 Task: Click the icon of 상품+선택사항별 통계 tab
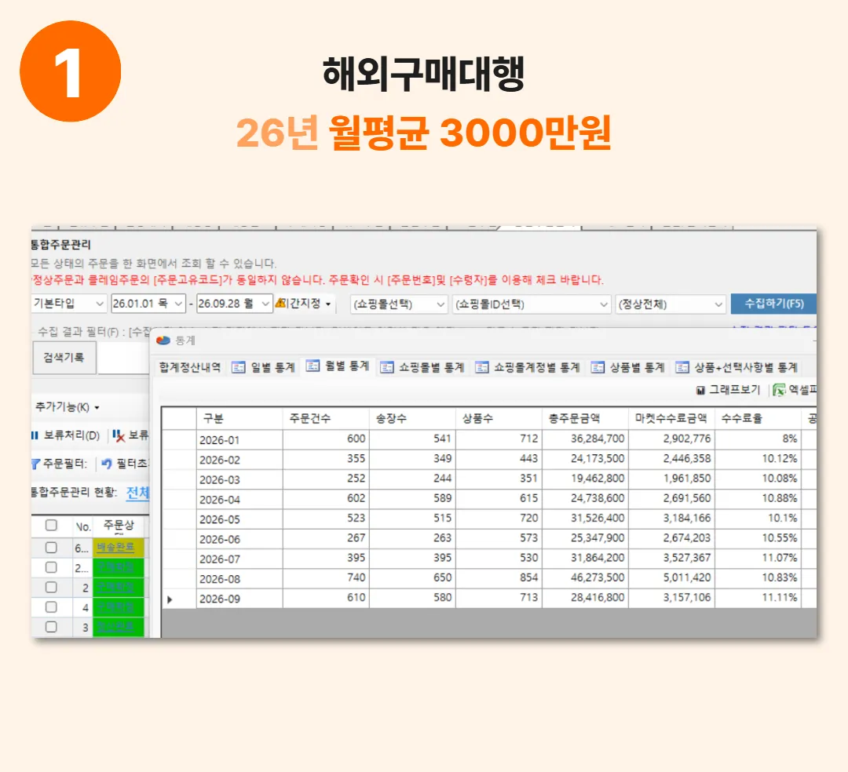coord(682,367)
